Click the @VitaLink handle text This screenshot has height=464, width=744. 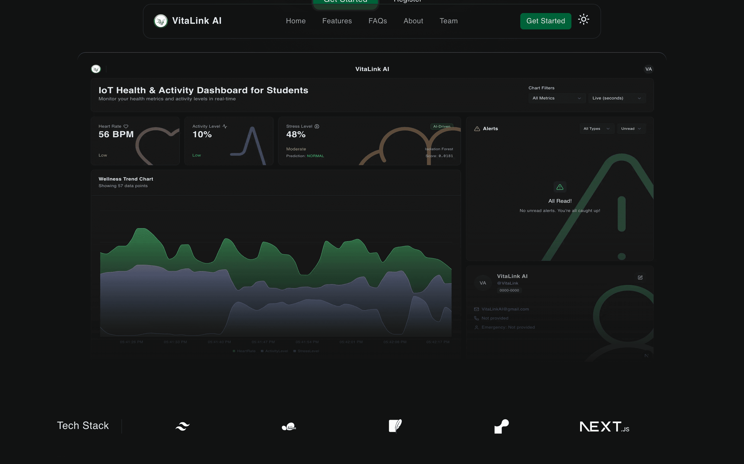[x=508, y=283]
